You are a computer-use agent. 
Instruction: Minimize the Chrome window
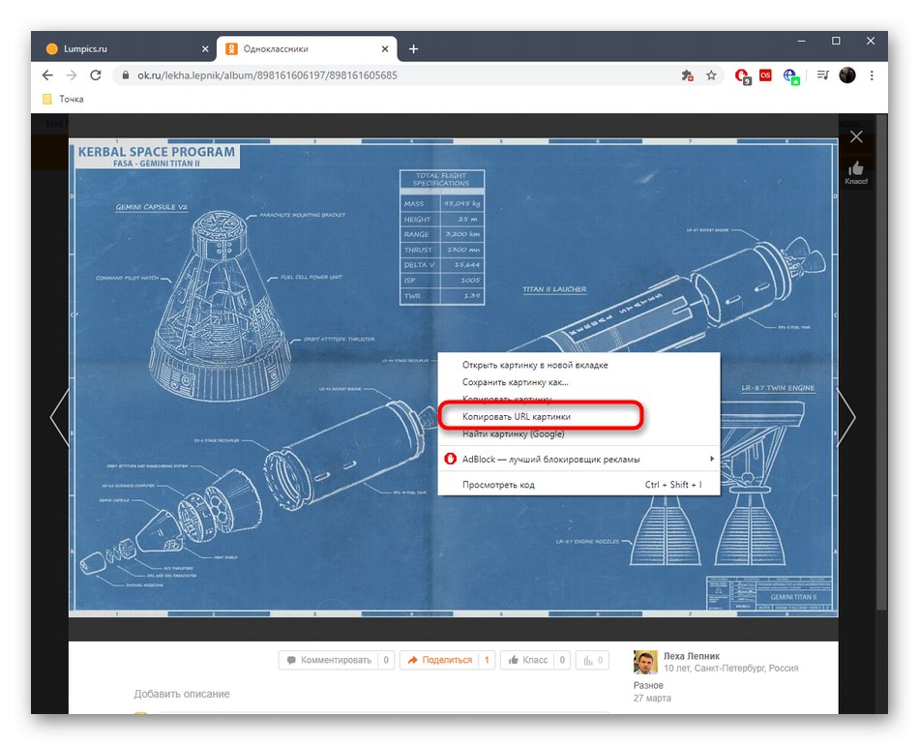[802, 41]
